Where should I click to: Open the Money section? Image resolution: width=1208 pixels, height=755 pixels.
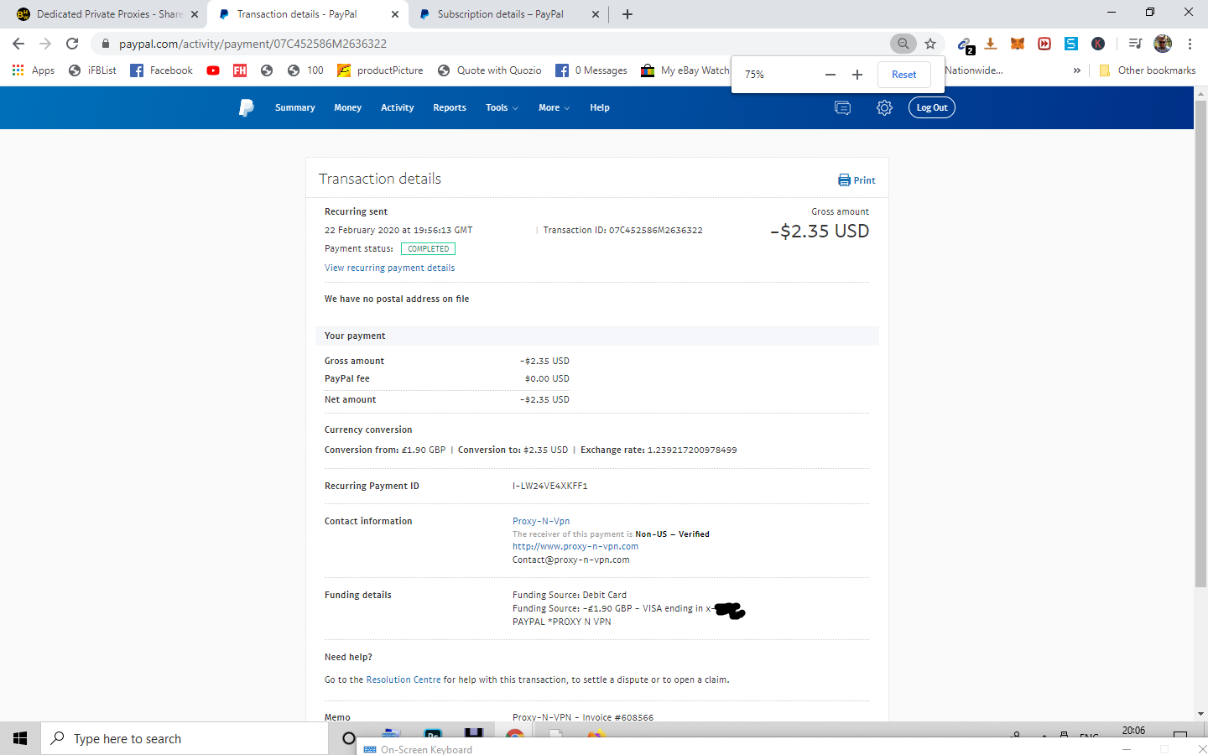pyautogui.click(x=347, y=107)
